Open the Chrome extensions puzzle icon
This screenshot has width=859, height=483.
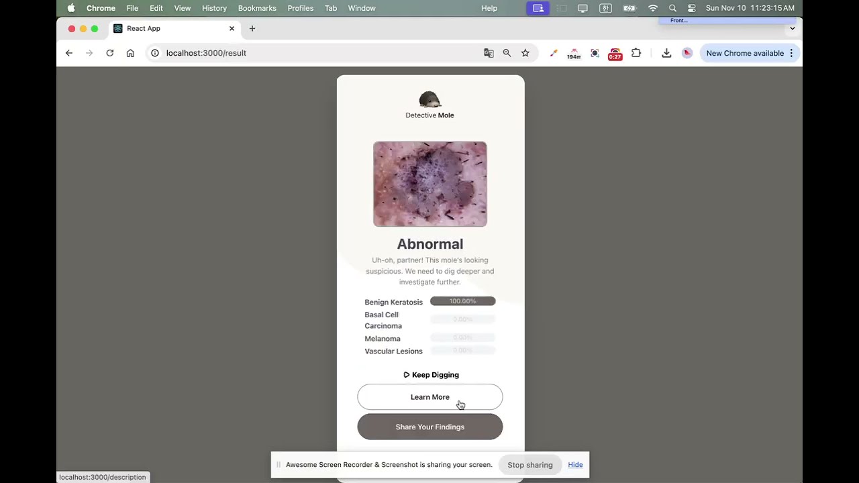pos(636,53)
